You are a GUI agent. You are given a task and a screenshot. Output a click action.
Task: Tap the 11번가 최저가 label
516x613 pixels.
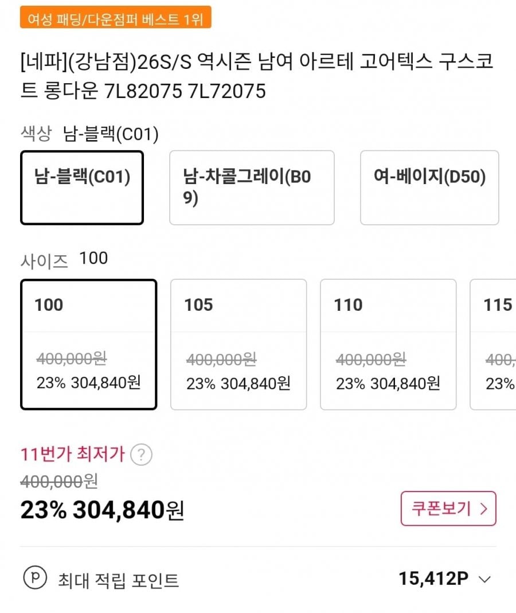click(x=72, y=454)
